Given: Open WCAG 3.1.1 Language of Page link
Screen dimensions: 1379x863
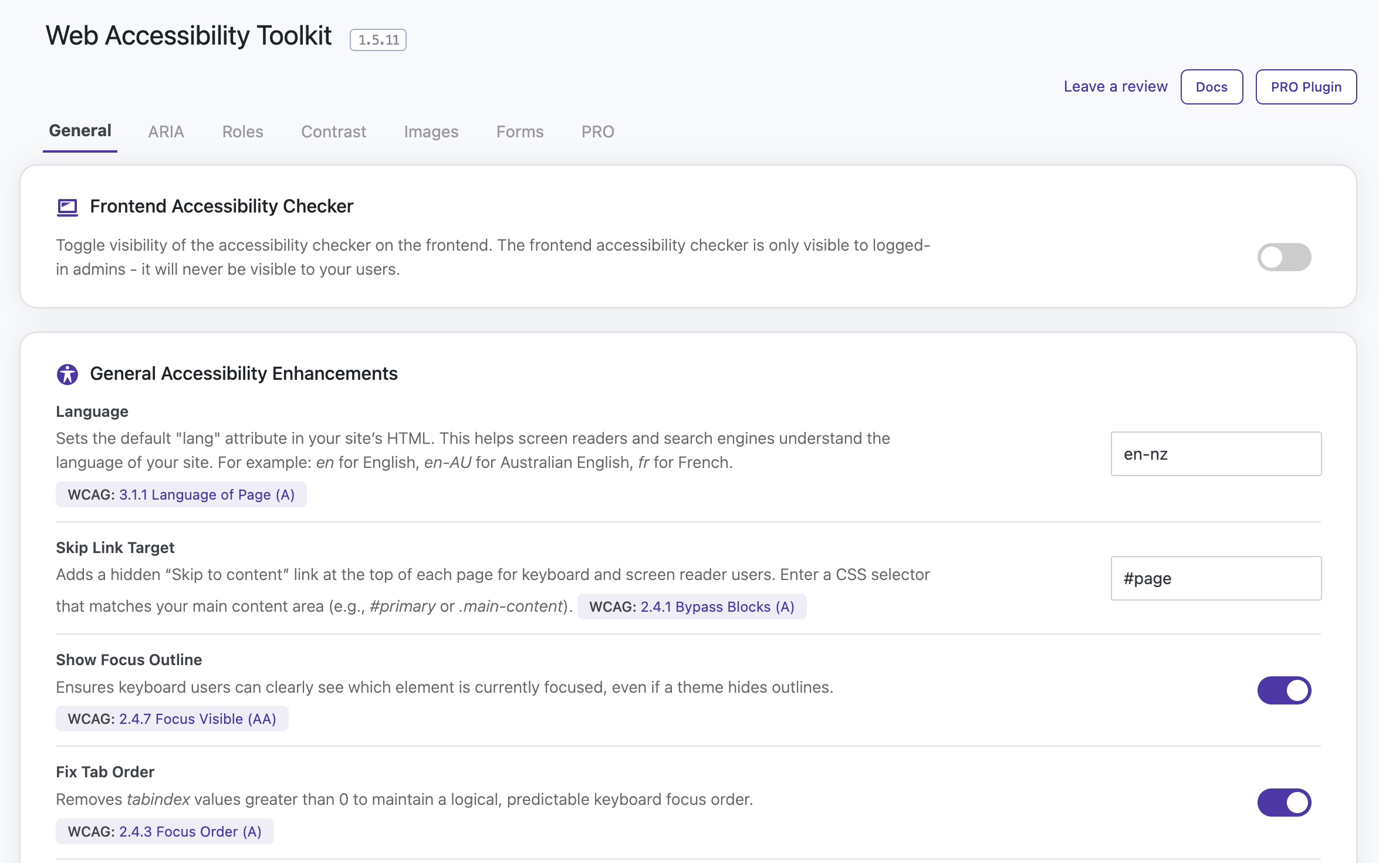Looking at the screenshot, I should (x=207, y=495).
